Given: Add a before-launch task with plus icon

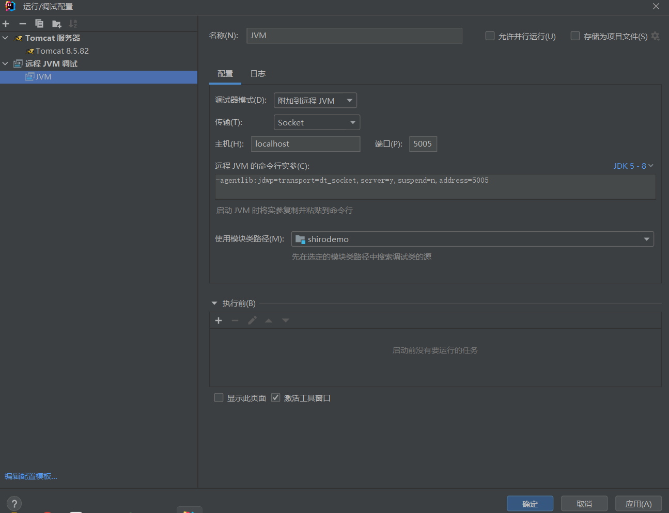Looking at the screenshot, I should (x=219, y=320).
